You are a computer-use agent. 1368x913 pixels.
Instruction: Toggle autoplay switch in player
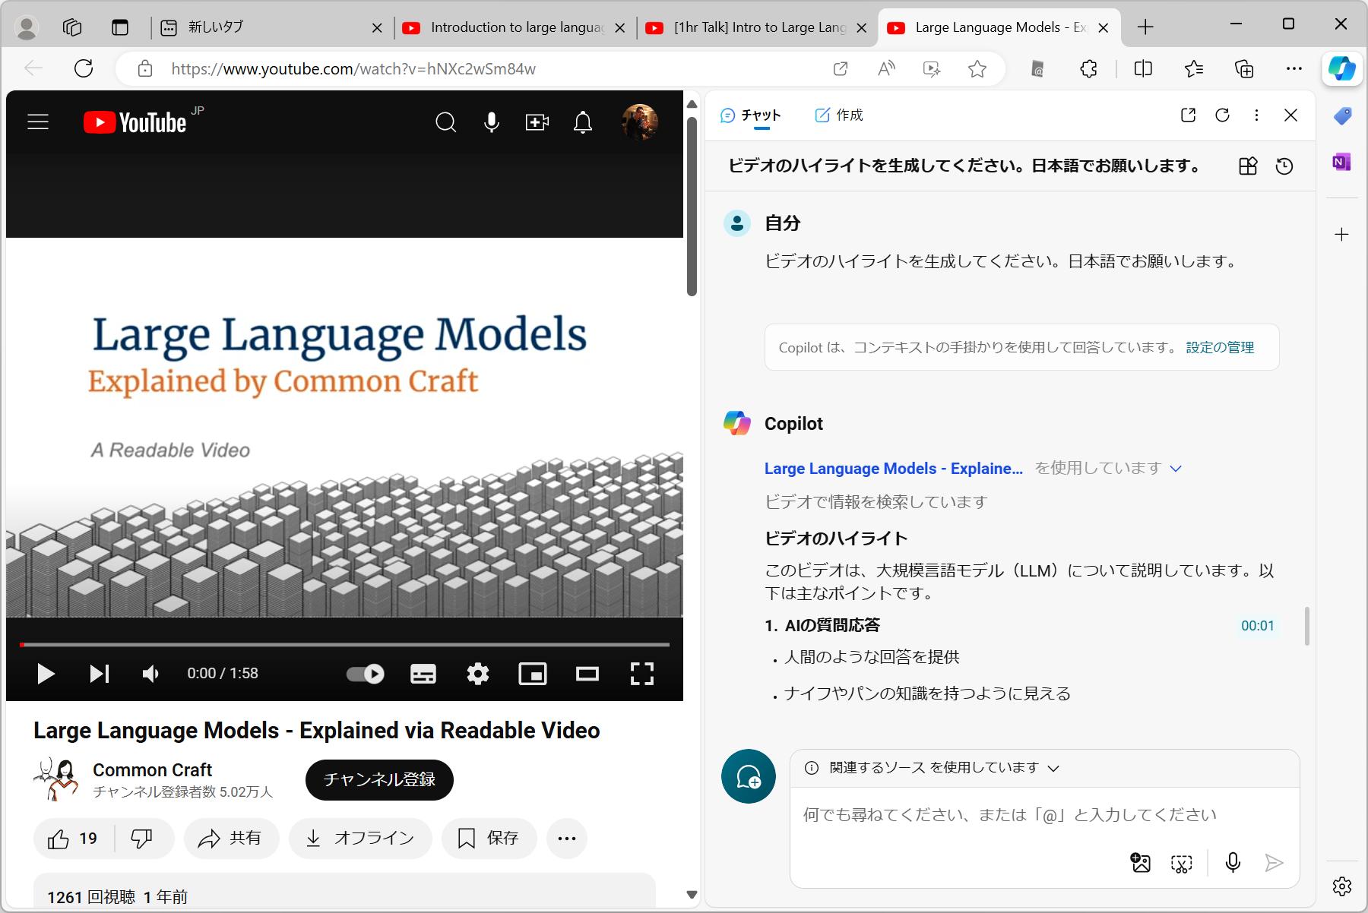tap(366, 674)
